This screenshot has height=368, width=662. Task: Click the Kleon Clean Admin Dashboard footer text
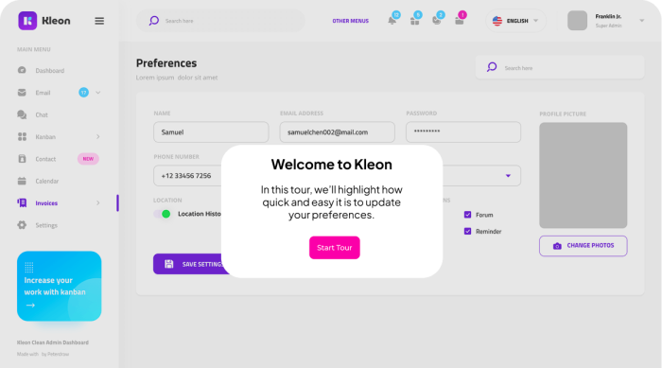pos(53,342)
